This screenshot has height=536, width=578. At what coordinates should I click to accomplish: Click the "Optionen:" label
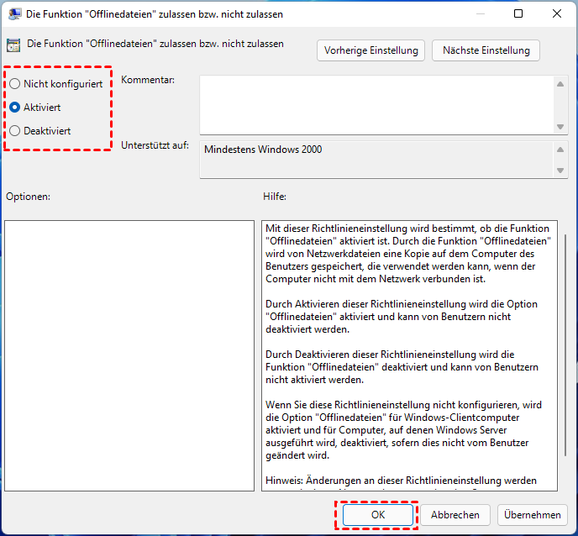28,197
